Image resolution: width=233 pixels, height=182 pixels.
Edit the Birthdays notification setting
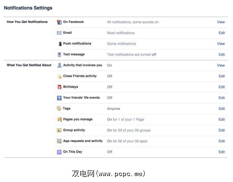pyautogui.click(x=222, y=87)
